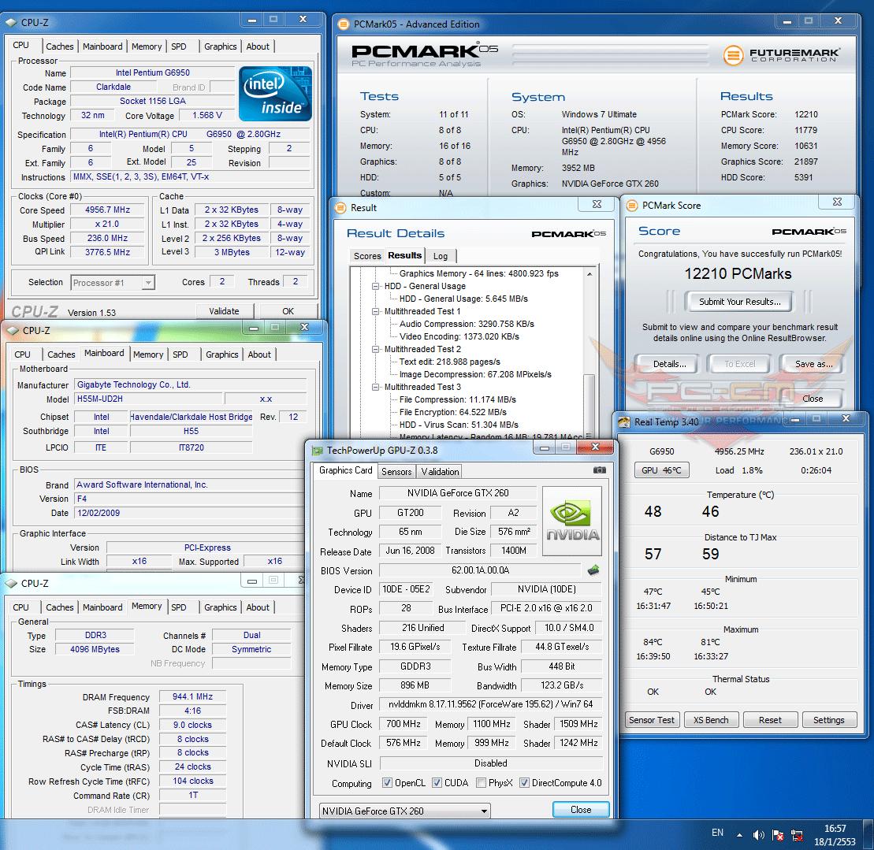Click motherboard model H55M-UD2H field
Image resolution: width=874 pixels, height=850 pixels.
(x=149, y=399)
